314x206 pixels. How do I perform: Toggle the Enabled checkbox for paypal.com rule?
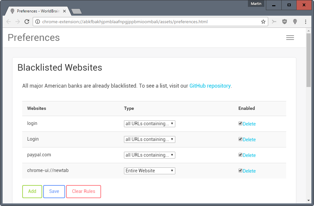pos(240,155)
